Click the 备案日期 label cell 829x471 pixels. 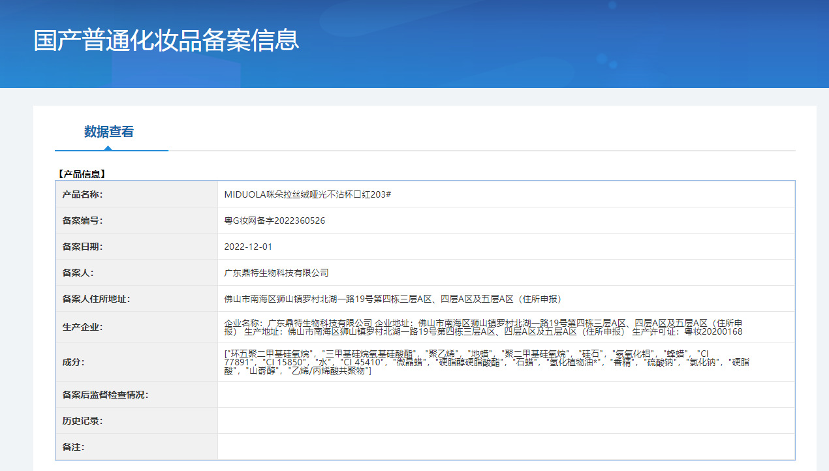pyautogui.click(x=136, y=247)
